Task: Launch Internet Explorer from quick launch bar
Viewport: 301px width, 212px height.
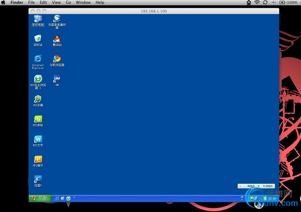Action: click(57, 198)
